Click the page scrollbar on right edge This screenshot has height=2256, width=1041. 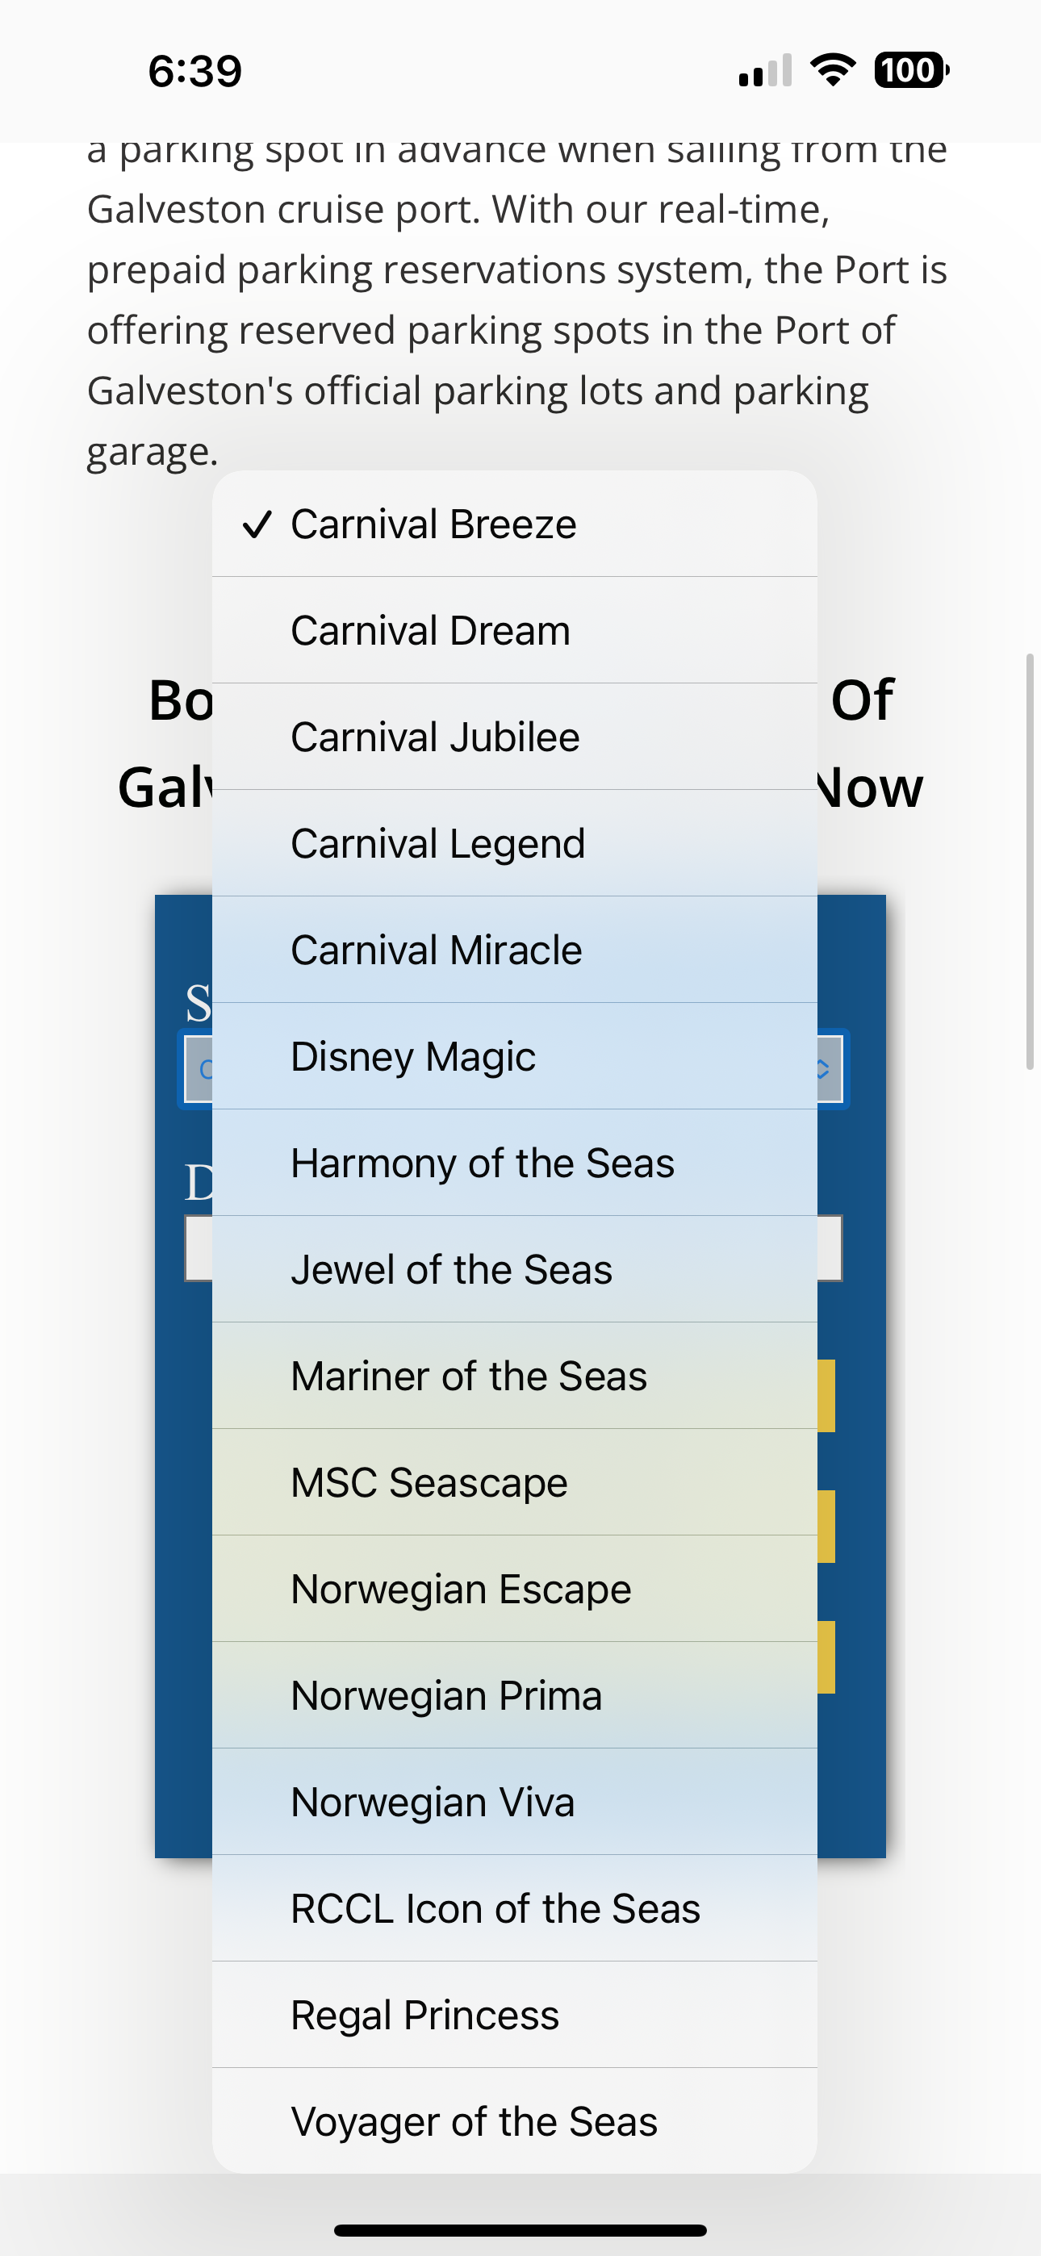pyautogui.click(x=1031, y=861)
